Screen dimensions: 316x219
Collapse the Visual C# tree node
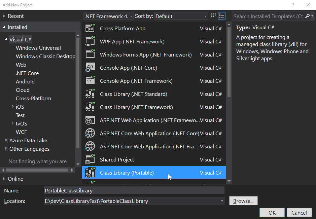(6, 39)
